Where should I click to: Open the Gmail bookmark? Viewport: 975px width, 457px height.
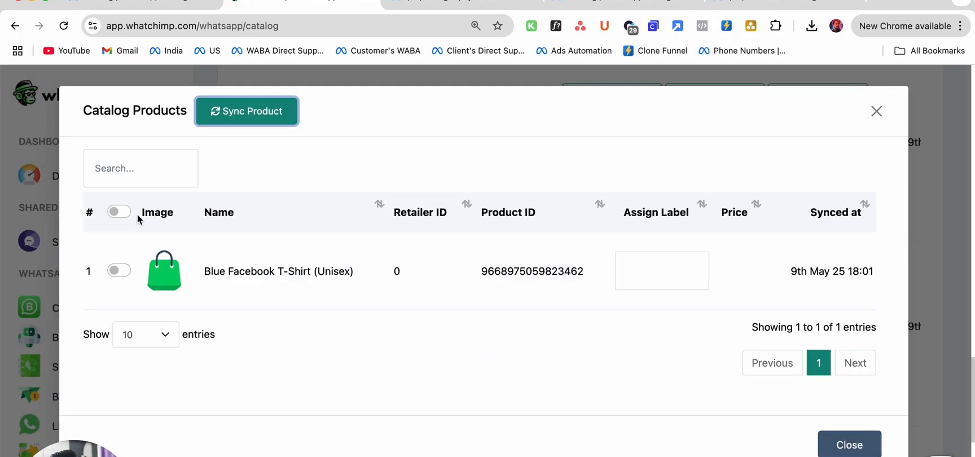[x=120, y=51]
